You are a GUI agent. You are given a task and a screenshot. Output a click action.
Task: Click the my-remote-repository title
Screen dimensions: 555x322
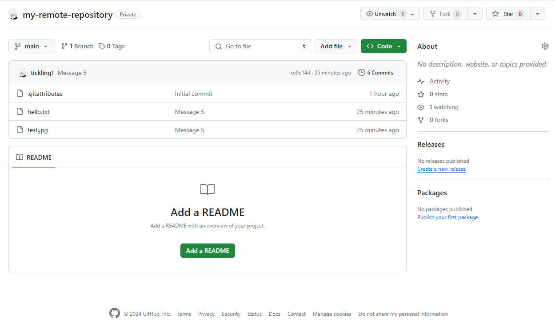[68, 15]
